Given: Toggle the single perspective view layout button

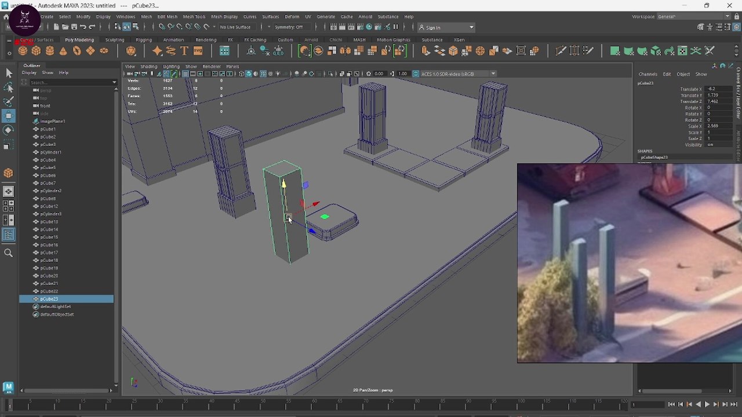Looking at the screenshot, I should 8,191.
